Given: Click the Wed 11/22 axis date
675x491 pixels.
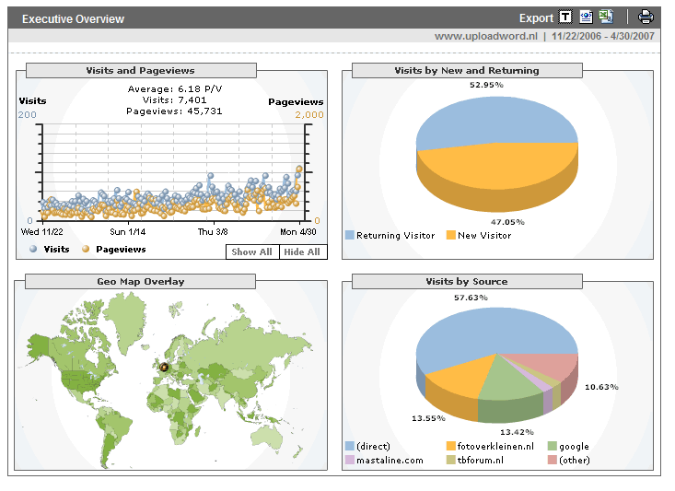Looking at the screenshot, I should [41, 232].
